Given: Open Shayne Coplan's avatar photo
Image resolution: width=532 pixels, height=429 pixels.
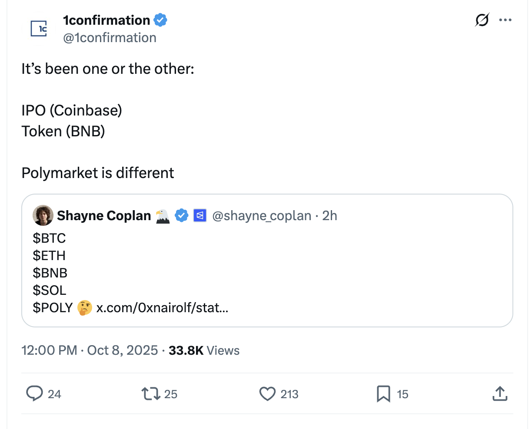Looking at the screenshot, I should coord(43,216).
